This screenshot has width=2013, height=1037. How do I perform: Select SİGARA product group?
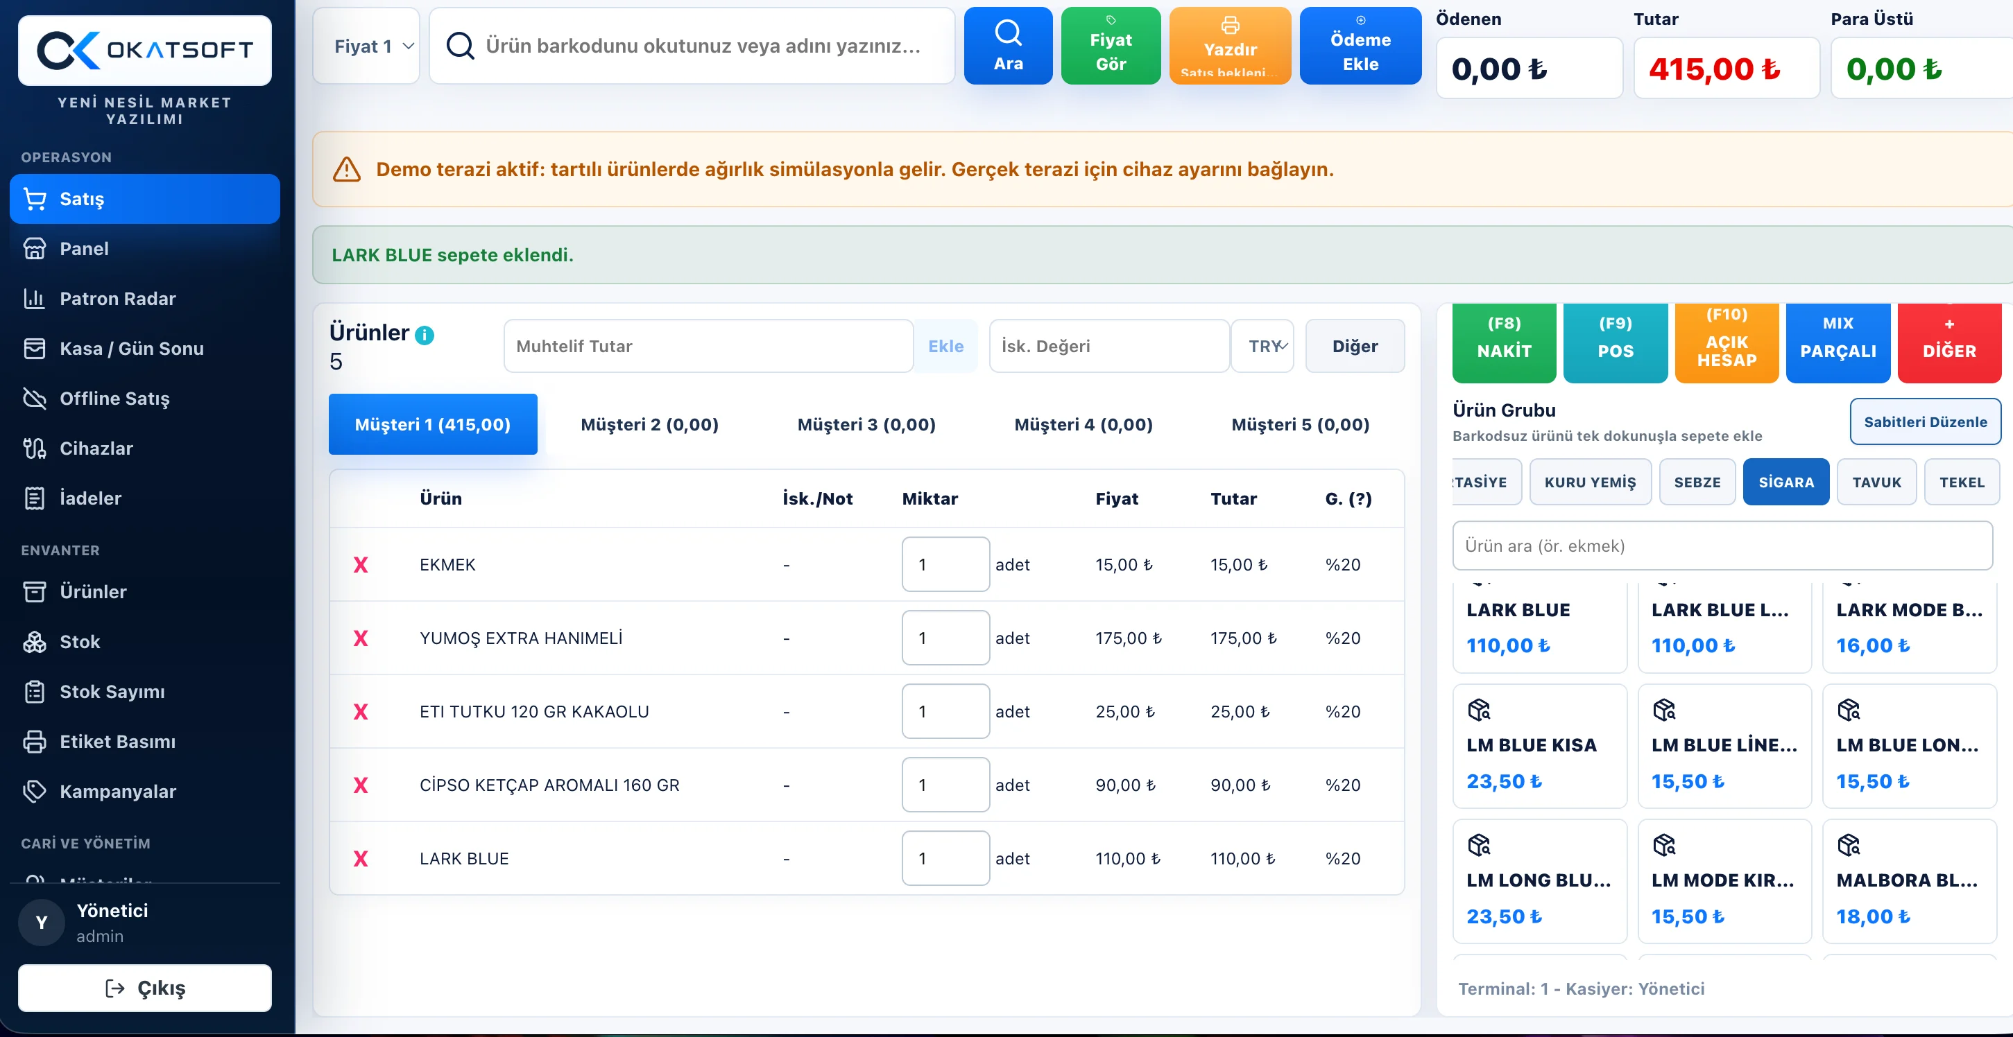(1786, 482)
